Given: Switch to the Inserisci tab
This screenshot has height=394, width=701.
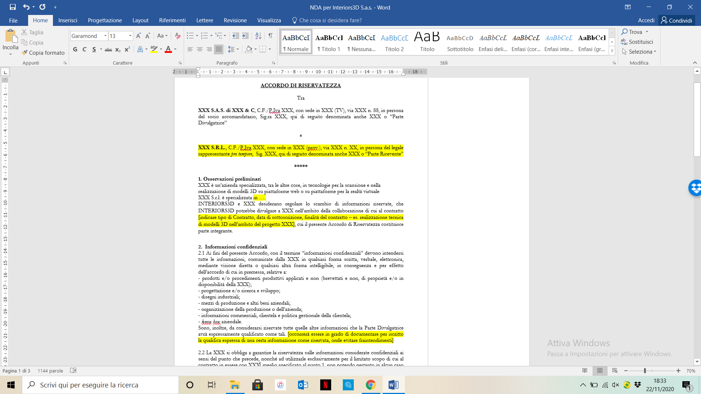Looking at the screenshot, I should [68, 20].
